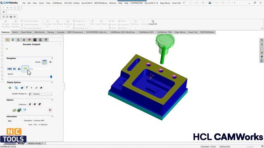The height and width of the screenshot is (148, 264).
Task: Toggle gray sphere display option
Action: pos(36,88)
